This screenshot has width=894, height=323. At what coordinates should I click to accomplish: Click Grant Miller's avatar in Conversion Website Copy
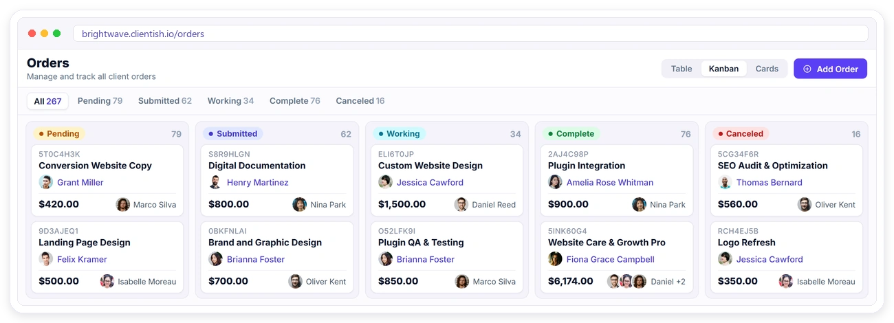[46, 182]
